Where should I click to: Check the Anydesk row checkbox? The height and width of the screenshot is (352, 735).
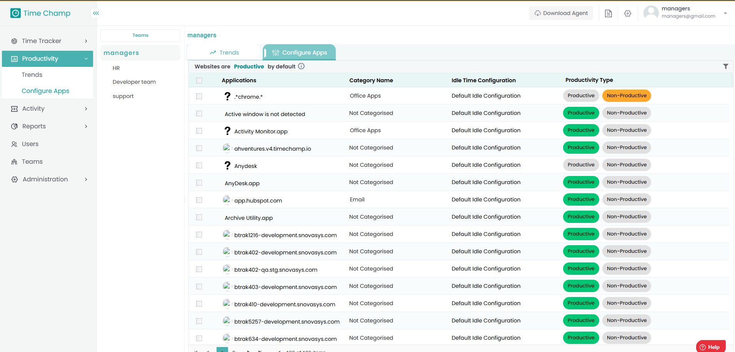pyautogui.click(x=199, y=165)
